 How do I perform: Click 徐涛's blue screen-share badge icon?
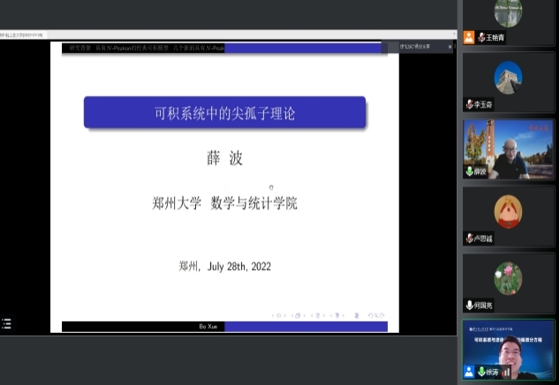pos(470,372)
